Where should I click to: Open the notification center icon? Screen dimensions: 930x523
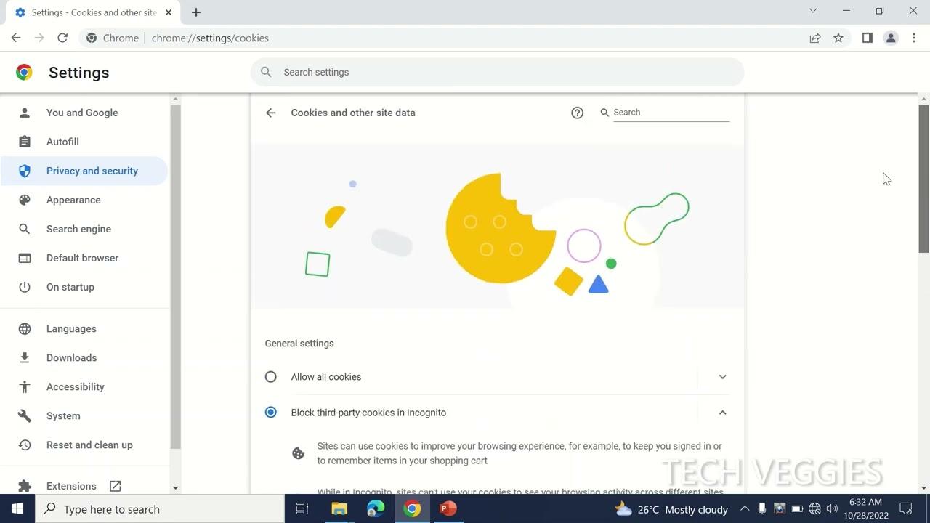click(x=906, y=508)
